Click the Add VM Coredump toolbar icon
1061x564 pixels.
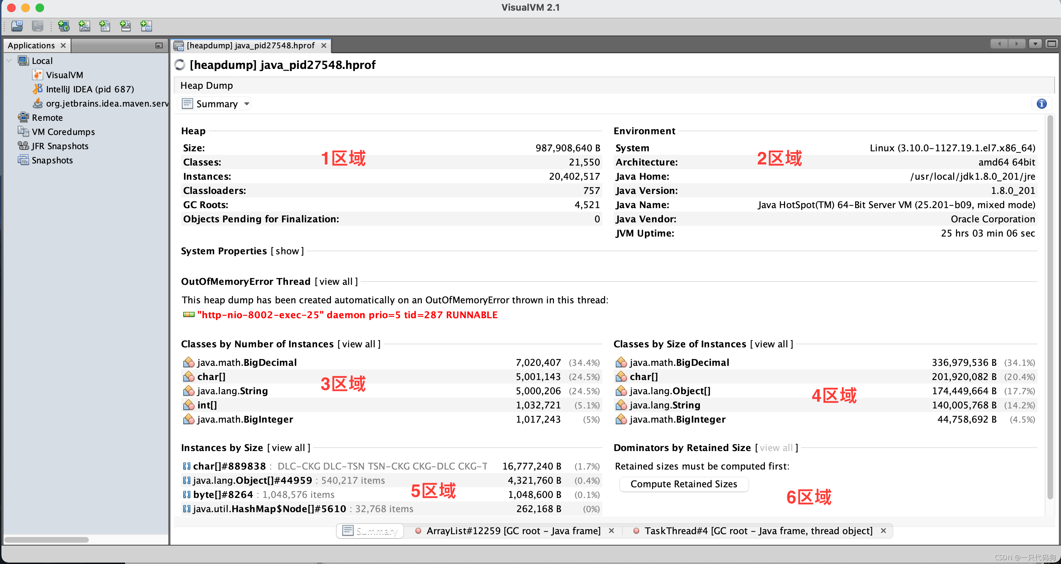pos(105,26)
